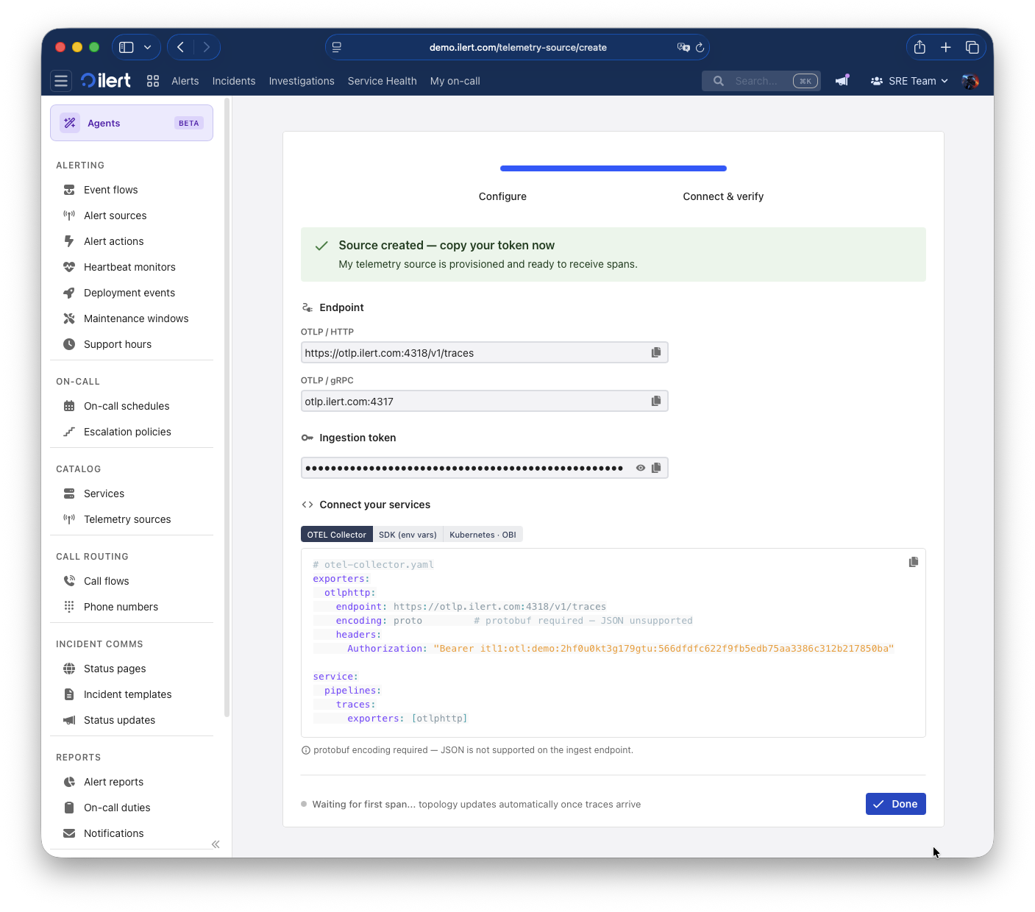Open Incidents in top navigation
Screen dimensions: 1035x912
(x=234, y=81)
